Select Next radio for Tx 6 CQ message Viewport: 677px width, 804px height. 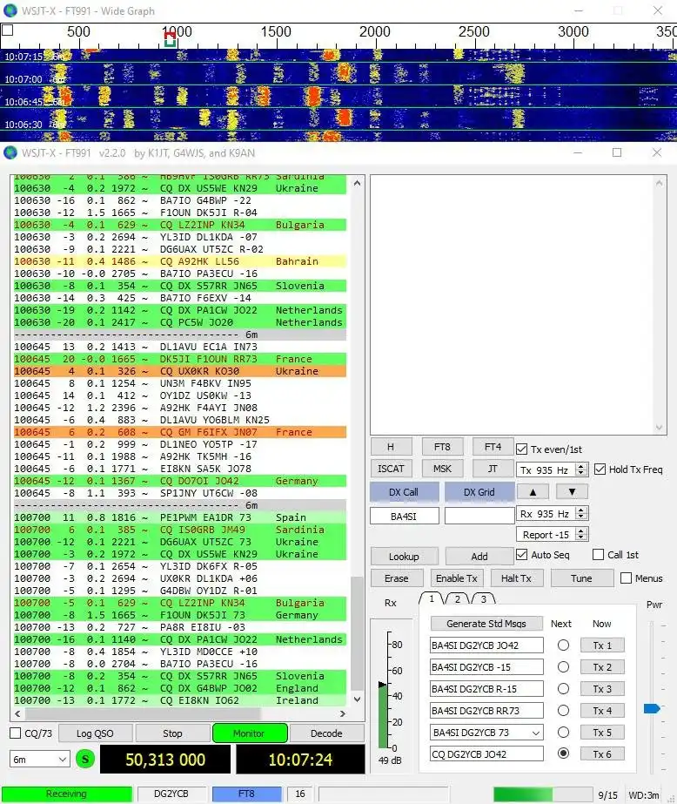563,753
